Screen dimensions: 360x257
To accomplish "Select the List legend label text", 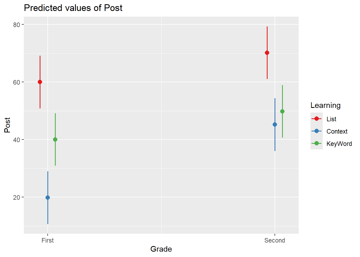I will pos(331,119).
